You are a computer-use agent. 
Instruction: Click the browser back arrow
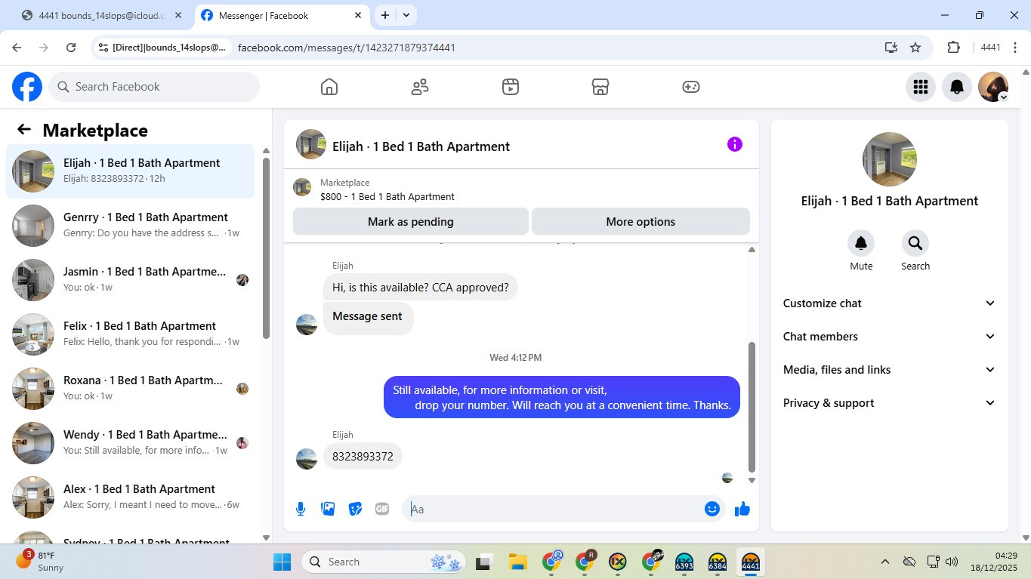tap(17, 48)
